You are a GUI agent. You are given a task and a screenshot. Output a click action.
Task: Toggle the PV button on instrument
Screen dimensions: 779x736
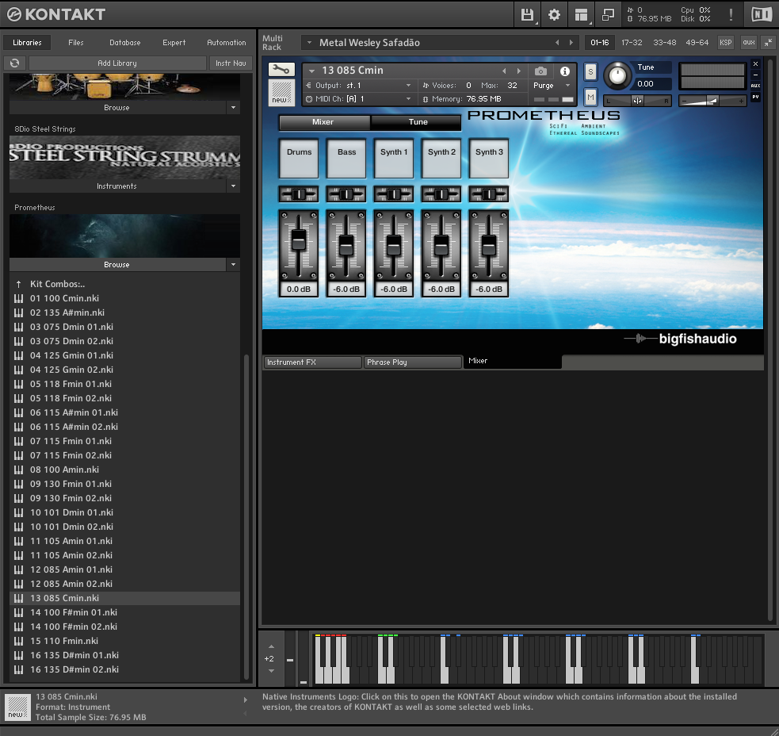click(x=756, y=97)
